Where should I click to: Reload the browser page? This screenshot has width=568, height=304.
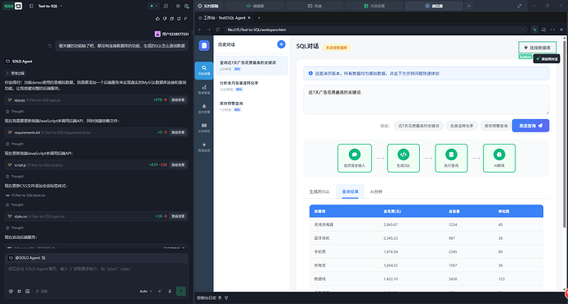click(x=217, y=30)
